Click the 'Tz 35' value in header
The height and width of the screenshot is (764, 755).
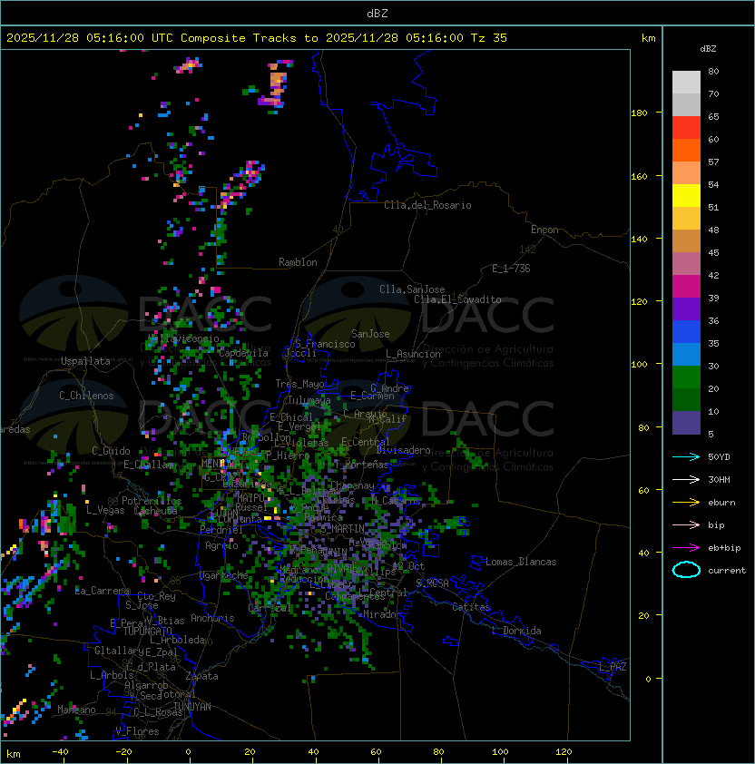point(489,38)
